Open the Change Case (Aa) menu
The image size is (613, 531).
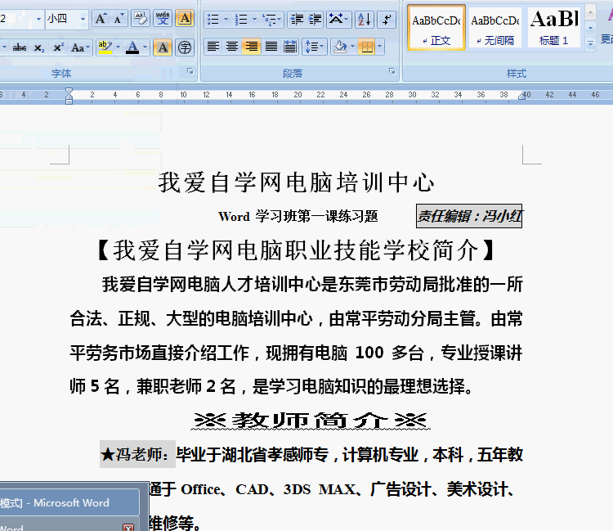point(80,47)
